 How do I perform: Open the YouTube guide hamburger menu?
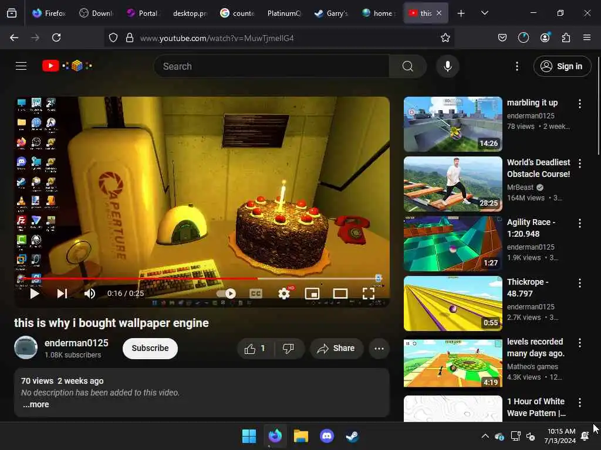point(21,66)
